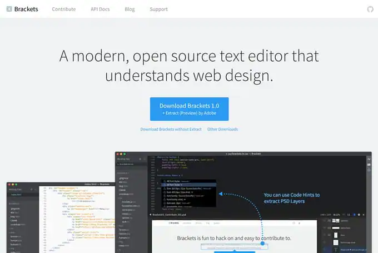Open the API Docs page
Viewport: 378px width, 253px height.
(x=100, y=9)
